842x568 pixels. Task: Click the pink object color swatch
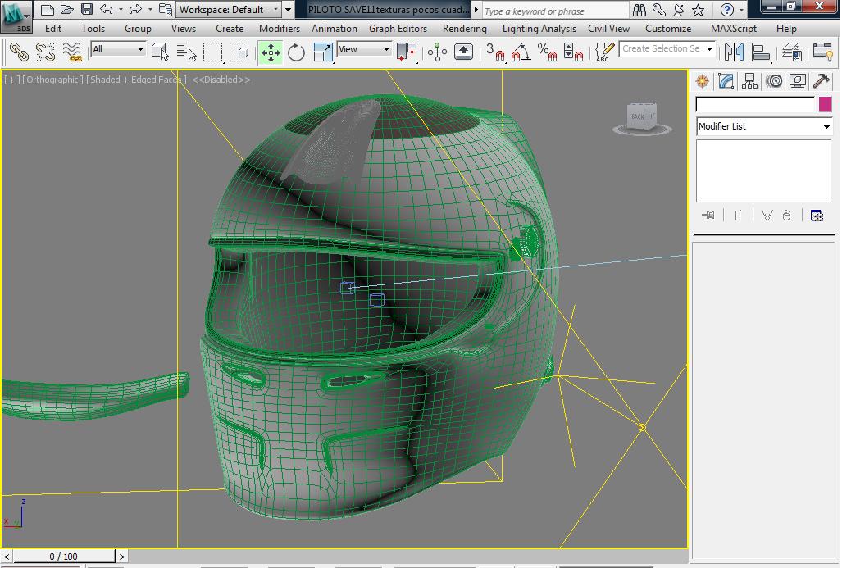tap(825, 104)
